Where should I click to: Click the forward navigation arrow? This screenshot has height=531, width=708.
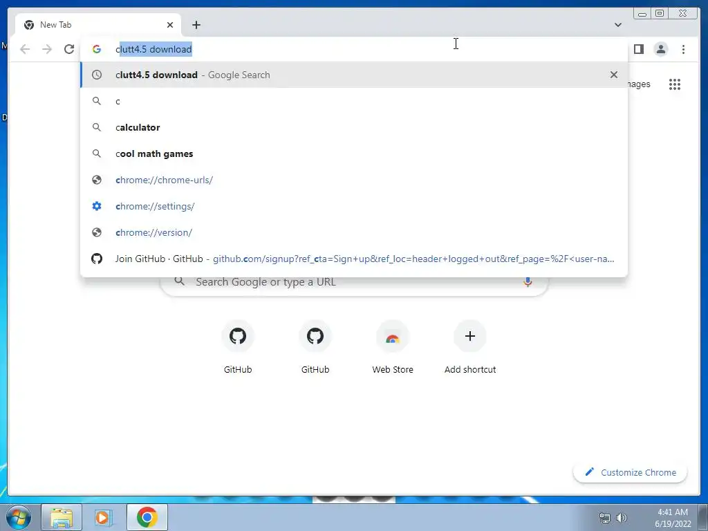pos(47,49)
